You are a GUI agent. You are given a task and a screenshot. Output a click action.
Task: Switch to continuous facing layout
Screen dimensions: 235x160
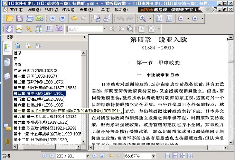click(x=190, y=156)
